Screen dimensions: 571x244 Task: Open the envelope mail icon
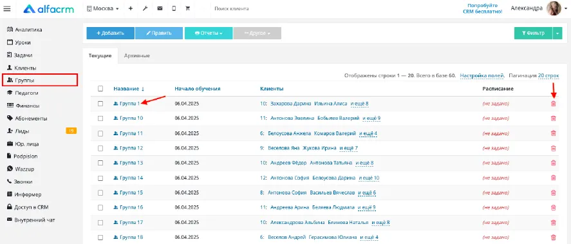(x=160, y=9)
